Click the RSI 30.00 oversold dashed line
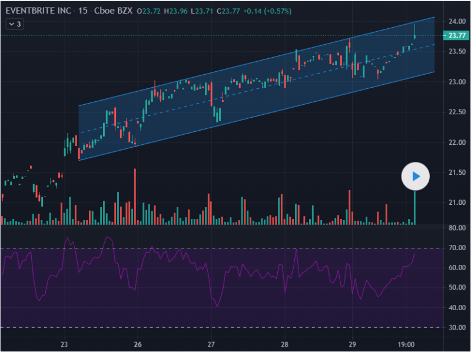 235,327
